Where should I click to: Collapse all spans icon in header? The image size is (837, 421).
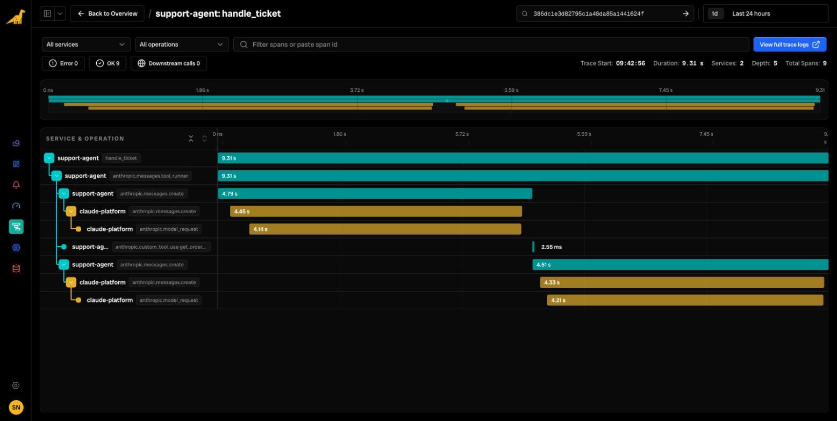191,139
